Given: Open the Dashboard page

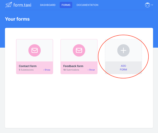Looking at the screenshot, I should [48, 5].
